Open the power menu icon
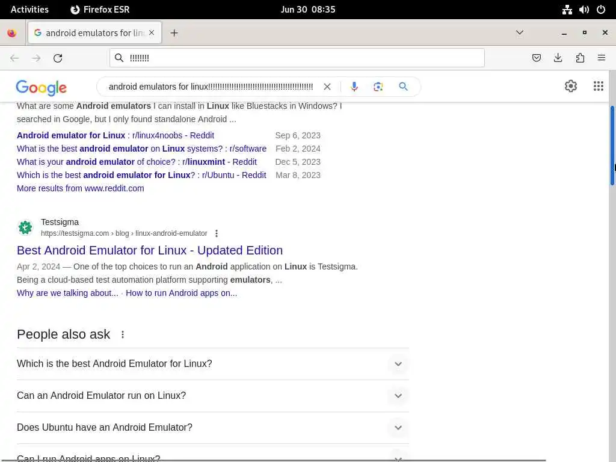 pyautogui.click(x=601, y=10)
